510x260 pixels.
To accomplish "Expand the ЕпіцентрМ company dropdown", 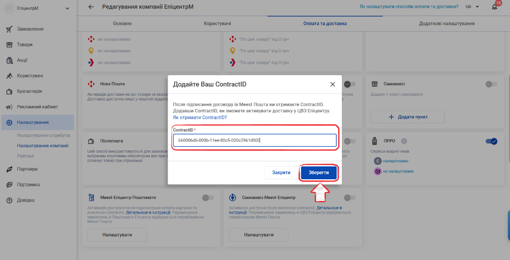I will (68, 8).
